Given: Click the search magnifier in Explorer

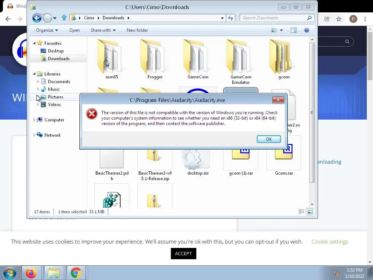Looking at the screenshot, I should pyautogui.click(x=309, y=18).
